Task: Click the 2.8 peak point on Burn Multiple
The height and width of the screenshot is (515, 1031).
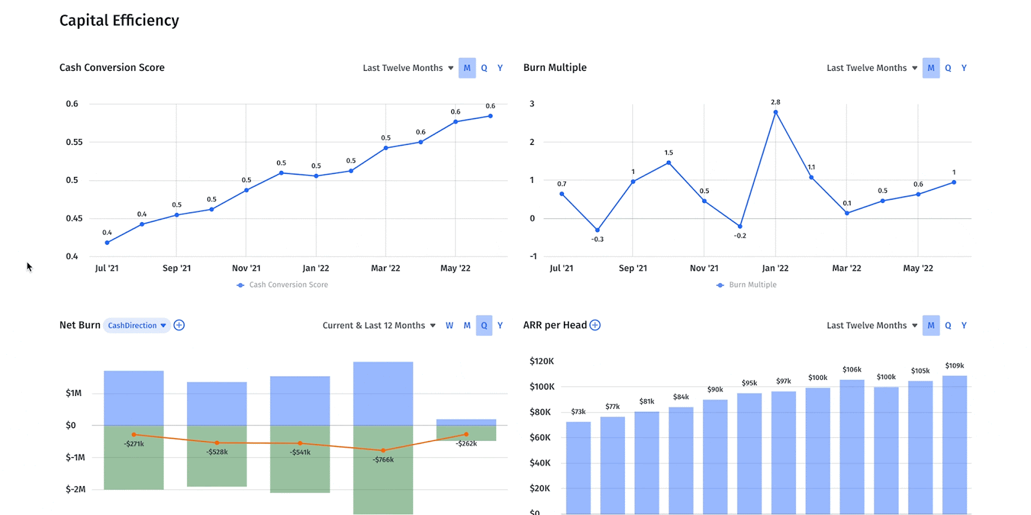Action: tap(775, 112)
